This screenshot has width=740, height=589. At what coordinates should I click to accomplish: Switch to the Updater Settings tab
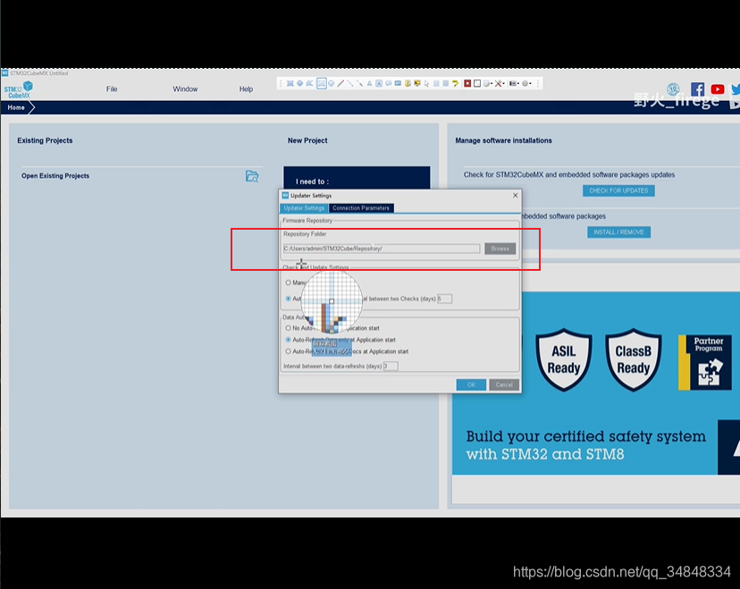coord(304,208)
